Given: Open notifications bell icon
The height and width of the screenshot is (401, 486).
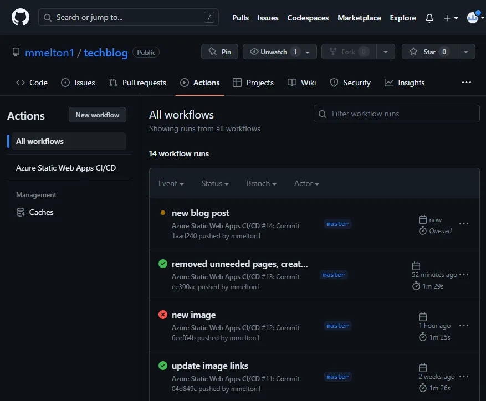Looking at the screenshot, I should (429, 18).
